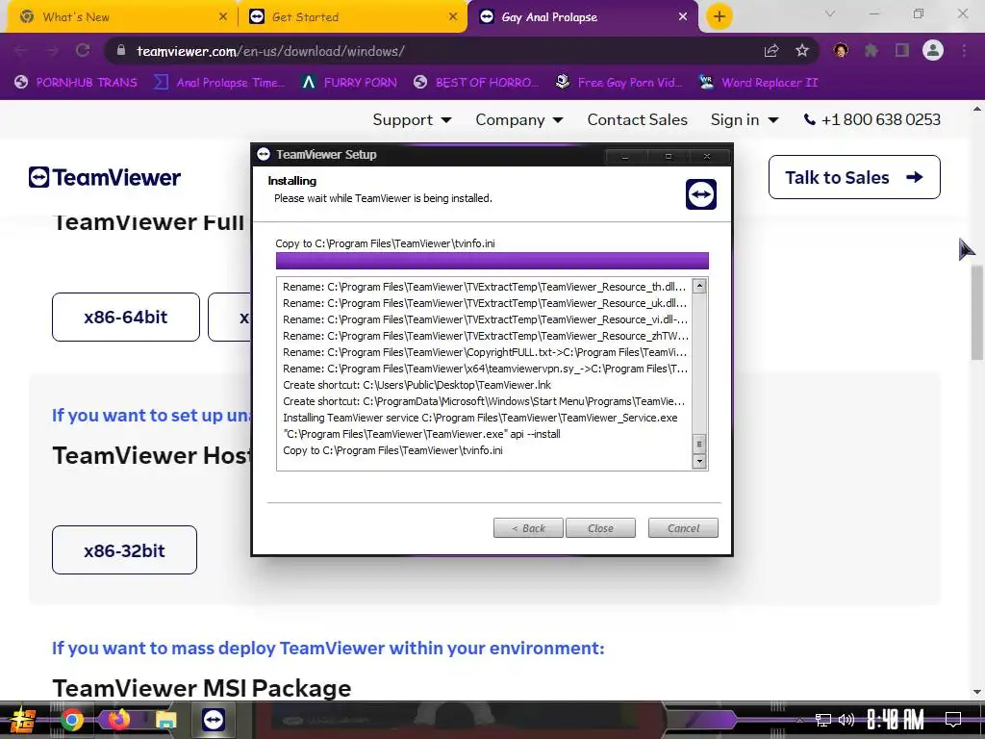Open the Extensions puzzle piece menu
The width and height of the screenshot is (985, 739).
(x=871, y=51)
